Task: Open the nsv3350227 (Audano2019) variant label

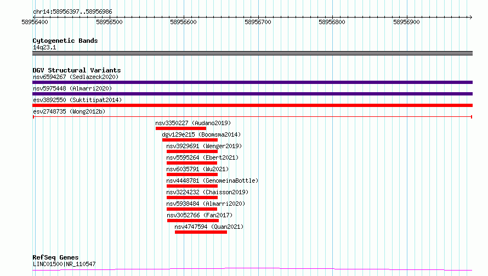Action: [193, 123]
